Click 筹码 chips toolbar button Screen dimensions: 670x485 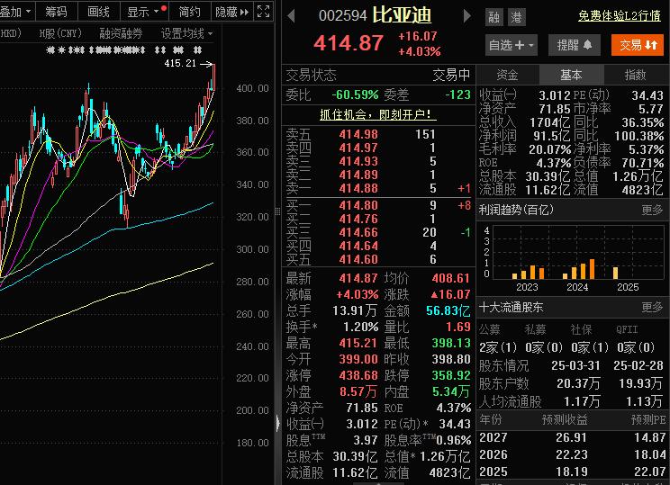(x=57, y=12)
